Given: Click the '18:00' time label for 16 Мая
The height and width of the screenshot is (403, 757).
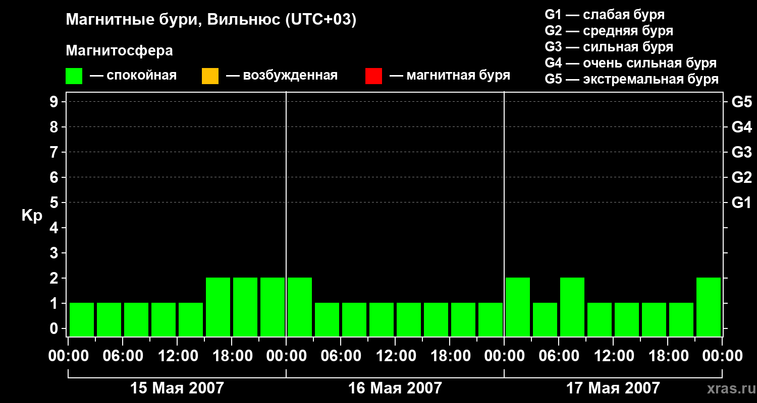Looking at the screenshot, I should [x=450, y=356].
